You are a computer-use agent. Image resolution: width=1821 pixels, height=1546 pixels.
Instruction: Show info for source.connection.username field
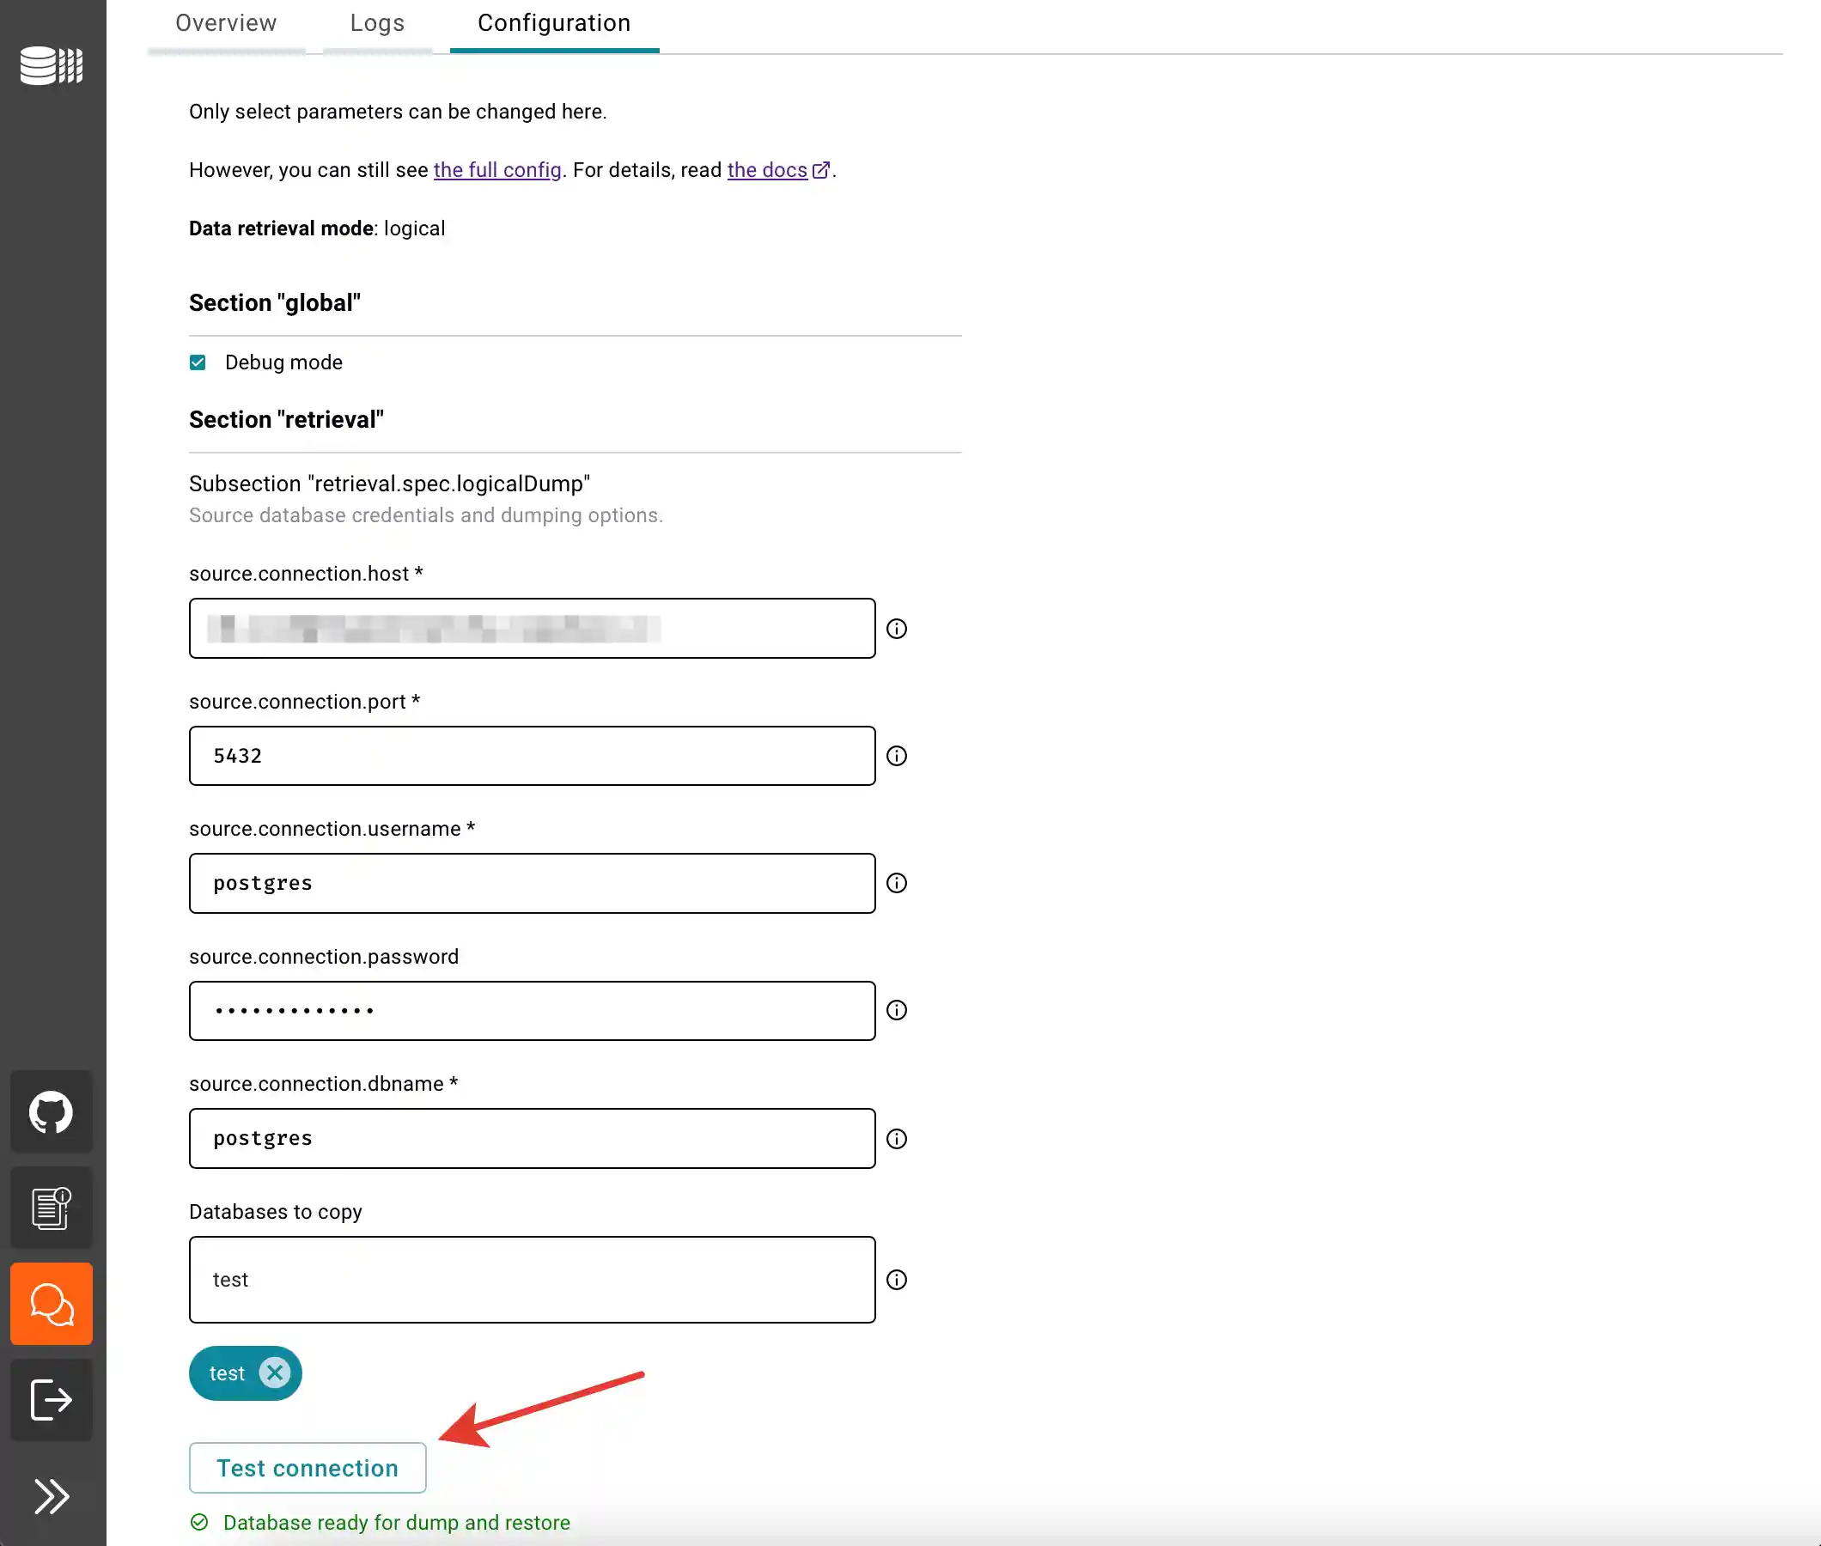897,883
